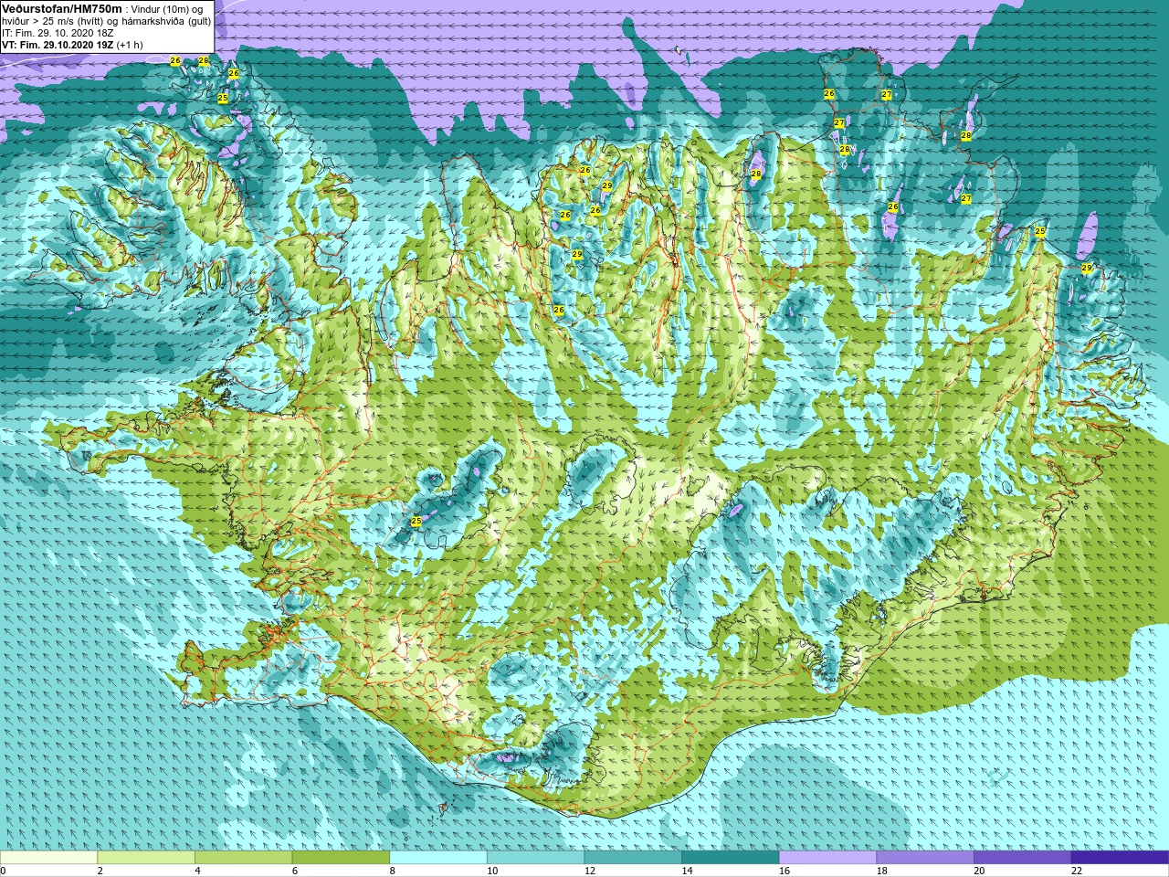Click the '14' tick label on the legend
This screenshot has height=877, width=1169.
point(687,871)
